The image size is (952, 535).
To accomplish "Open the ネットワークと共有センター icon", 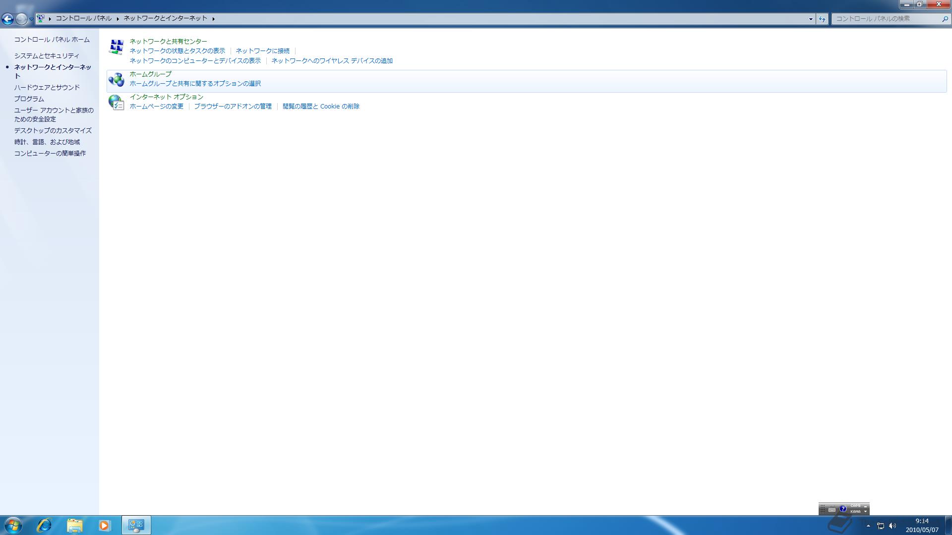I will [116, 47].
